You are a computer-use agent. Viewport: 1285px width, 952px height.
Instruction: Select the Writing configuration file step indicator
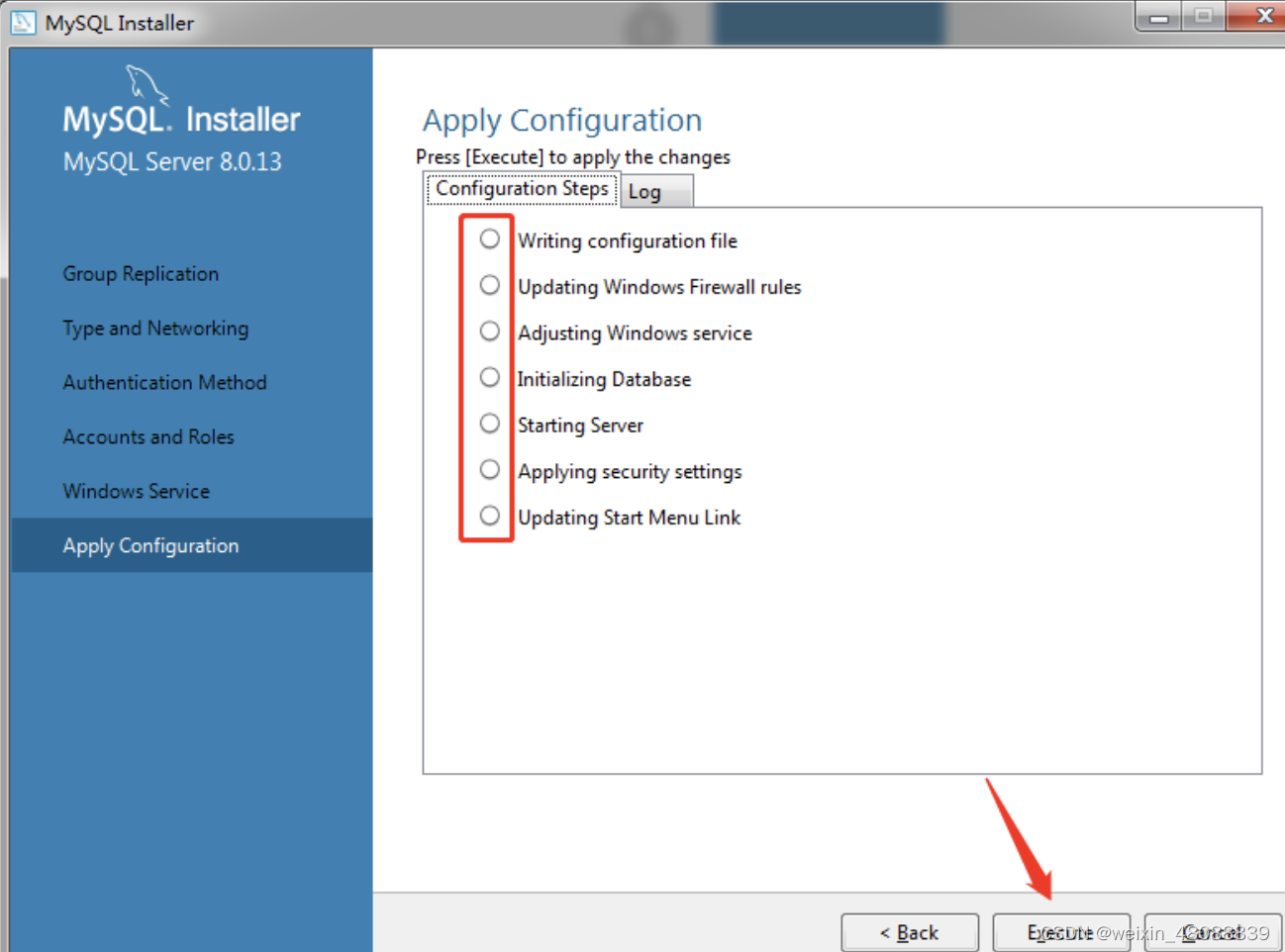(x=489, y=239)
